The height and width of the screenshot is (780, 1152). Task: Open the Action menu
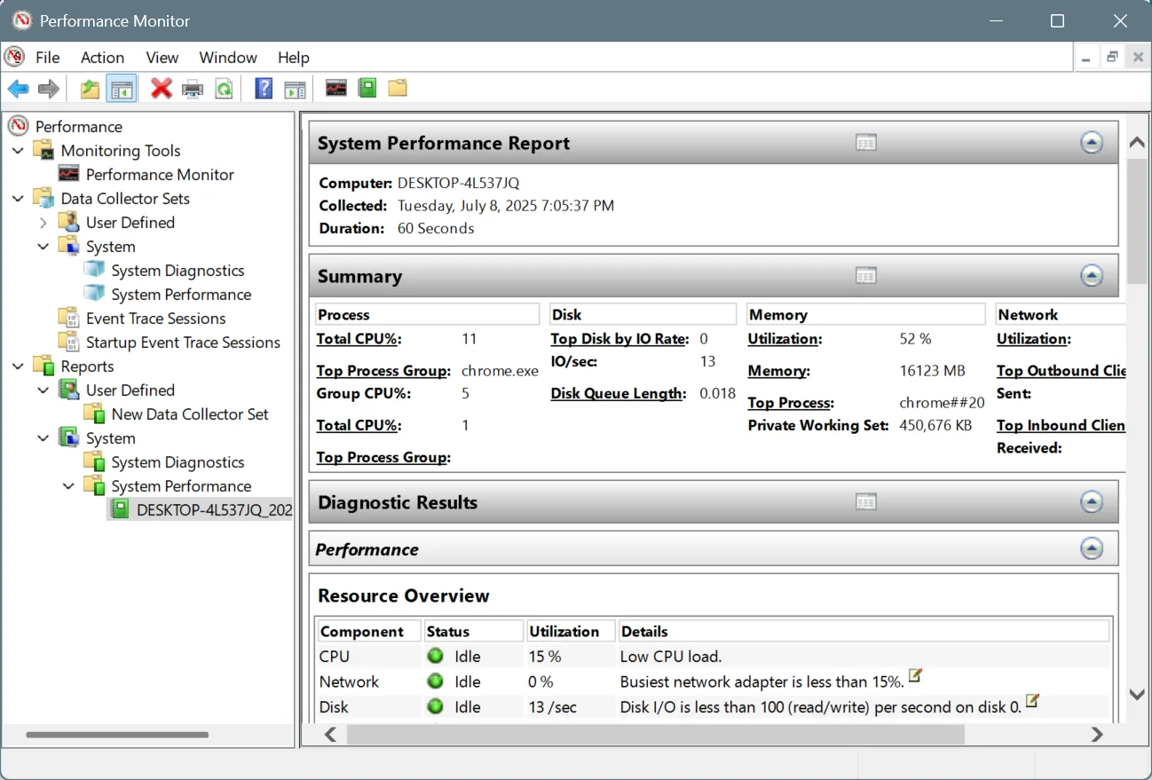(102, 58)
